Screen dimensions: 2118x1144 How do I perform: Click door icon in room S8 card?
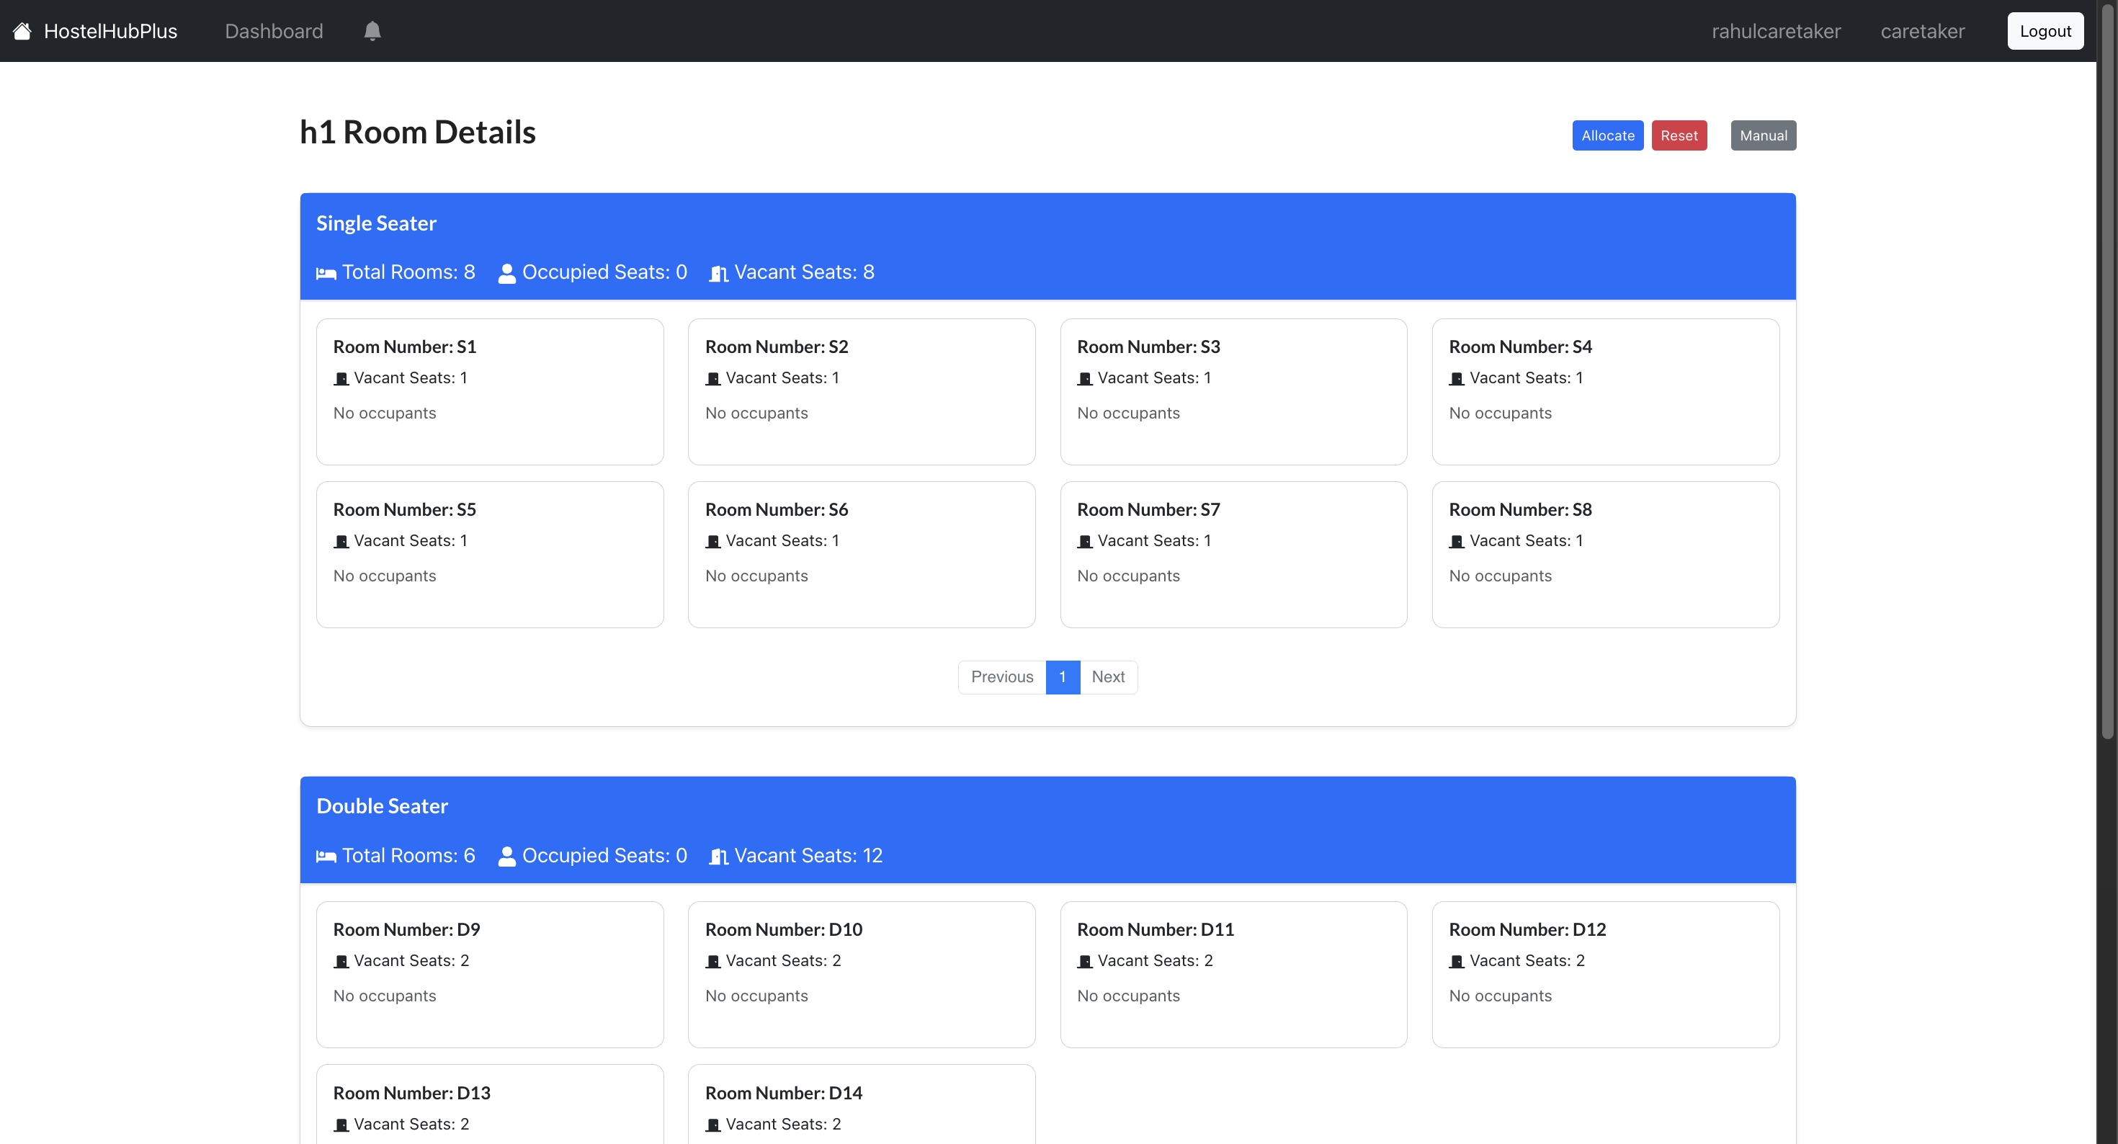click(1457, 541)
